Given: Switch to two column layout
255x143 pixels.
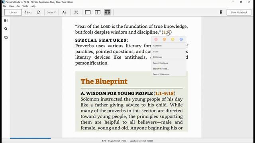Looking at the screenshot, I should point(97,12).
